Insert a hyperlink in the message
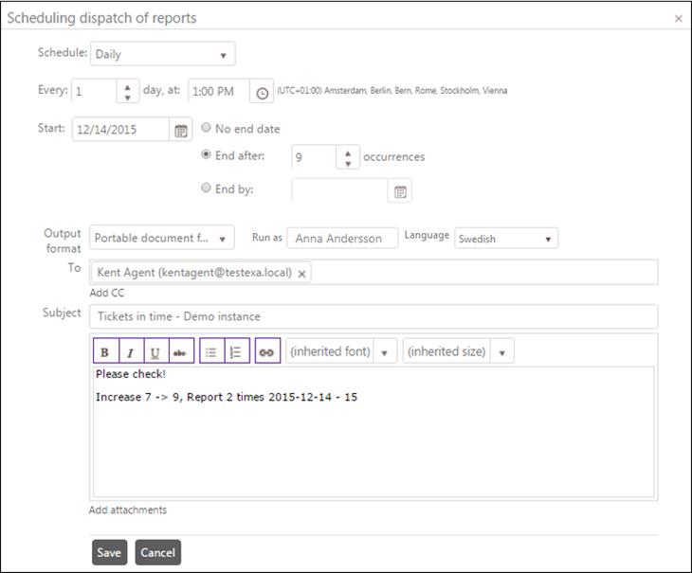692x573 pixels. coord(267,351)
